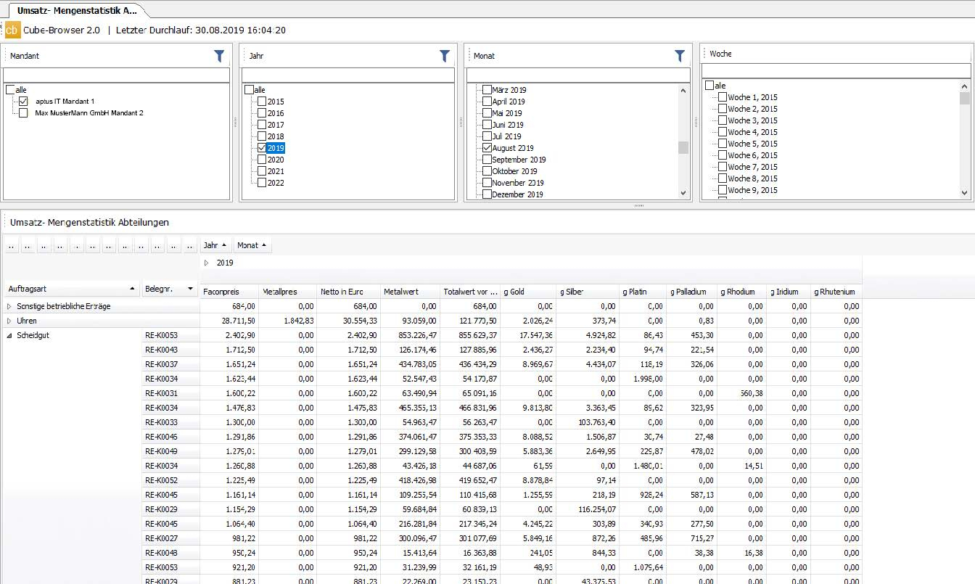This screenshot has height=584, width=975.
Task: Open the Mandant filter funnel icon
Action: pyautogui.click(x=219, y=56)
